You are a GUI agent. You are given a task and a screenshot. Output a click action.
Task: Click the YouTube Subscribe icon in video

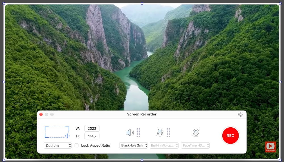tap(271, 147)
